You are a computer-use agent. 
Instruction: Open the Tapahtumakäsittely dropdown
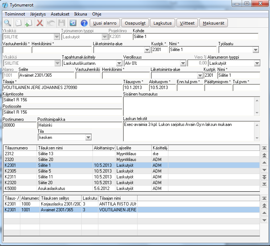tap(119, 63)
